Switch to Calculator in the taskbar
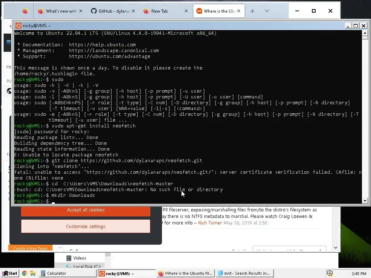This screenshot has height=278, width=371. click(67, 273)
